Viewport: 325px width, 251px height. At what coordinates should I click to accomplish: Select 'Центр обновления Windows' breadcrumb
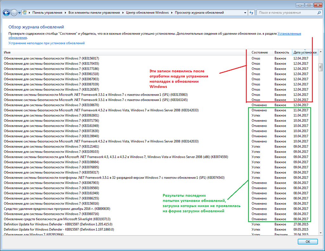(147, 13)
